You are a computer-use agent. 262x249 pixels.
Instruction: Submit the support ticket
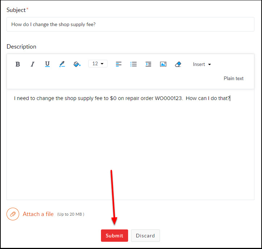point(114,236)
